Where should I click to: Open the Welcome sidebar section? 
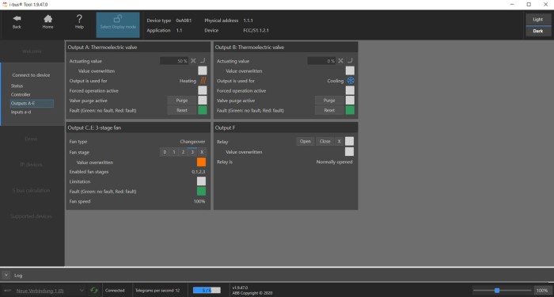pyautogui.click(x=32, y=51)
